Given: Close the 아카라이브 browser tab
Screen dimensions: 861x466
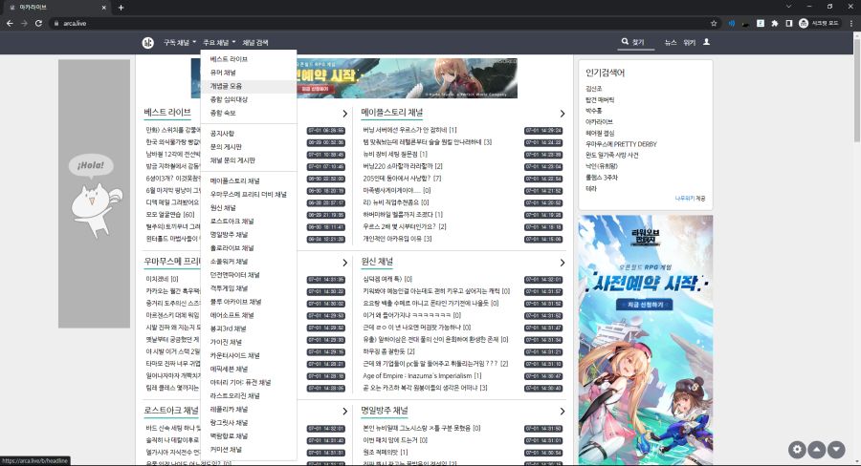Looking at the screenshot, I should pos(103,7).
